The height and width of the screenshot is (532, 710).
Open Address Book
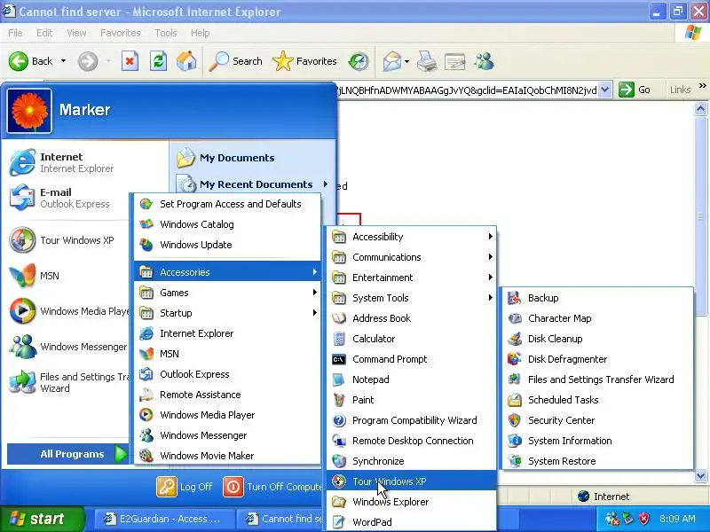pos(412,318)
